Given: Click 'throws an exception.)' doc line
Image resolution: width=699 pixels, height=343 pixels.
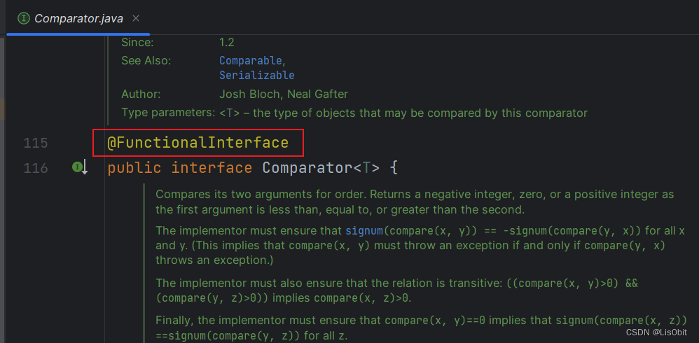Looking at the screenshot, I should pos(214,260).
